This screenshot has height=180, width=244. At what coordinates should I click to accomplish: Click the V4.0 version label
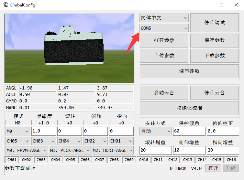click(196, 168)
